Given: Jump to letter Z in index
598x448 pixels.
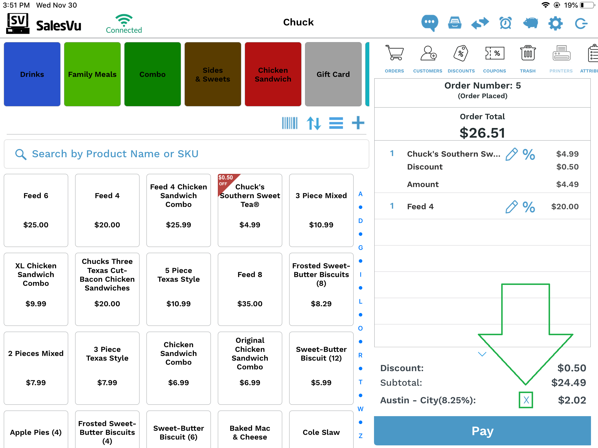Looking at the screenshot, I should pos(361,436).
